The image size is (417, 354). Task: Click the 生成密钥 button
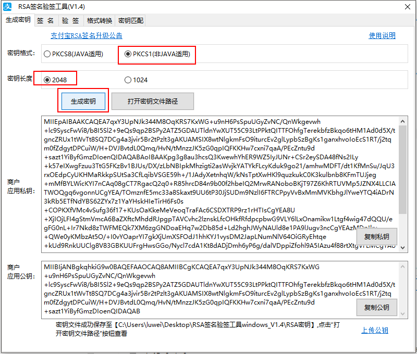(x=83, y=101)
